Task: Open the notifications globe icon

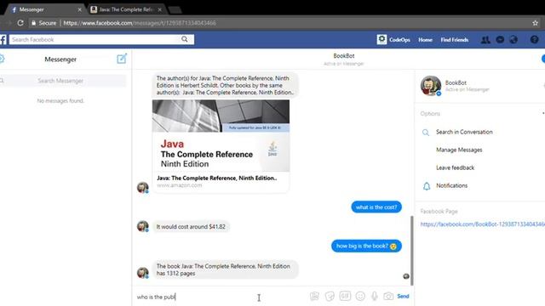Action: [x=513, y=40]
